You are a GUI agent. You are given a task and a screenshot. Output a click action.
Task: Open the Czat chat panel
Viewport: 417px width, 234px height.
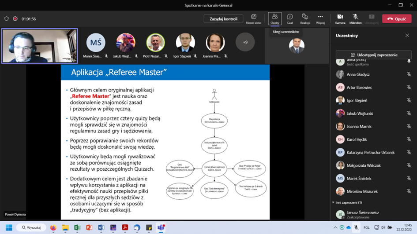pyautogui.click(x=290, y=18)
